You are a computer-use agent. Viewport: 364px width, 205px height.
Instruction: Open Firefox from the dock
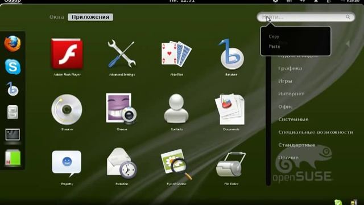(13, 44)
